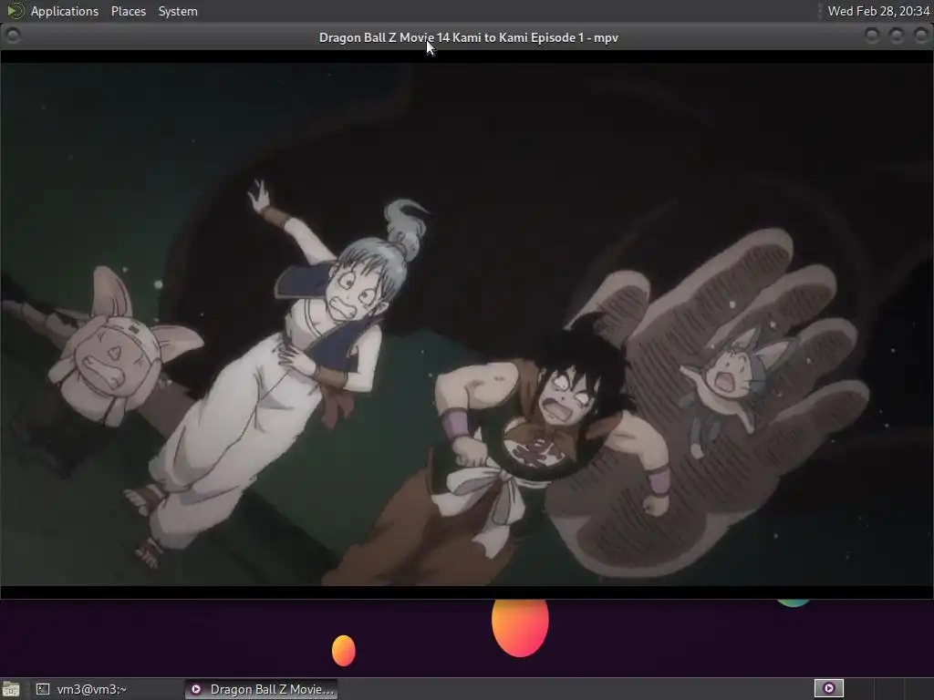Open the clock showing Wed Feb 28, 20:34
The width and height of the screenshot is (934, 700).
point(878,11)
